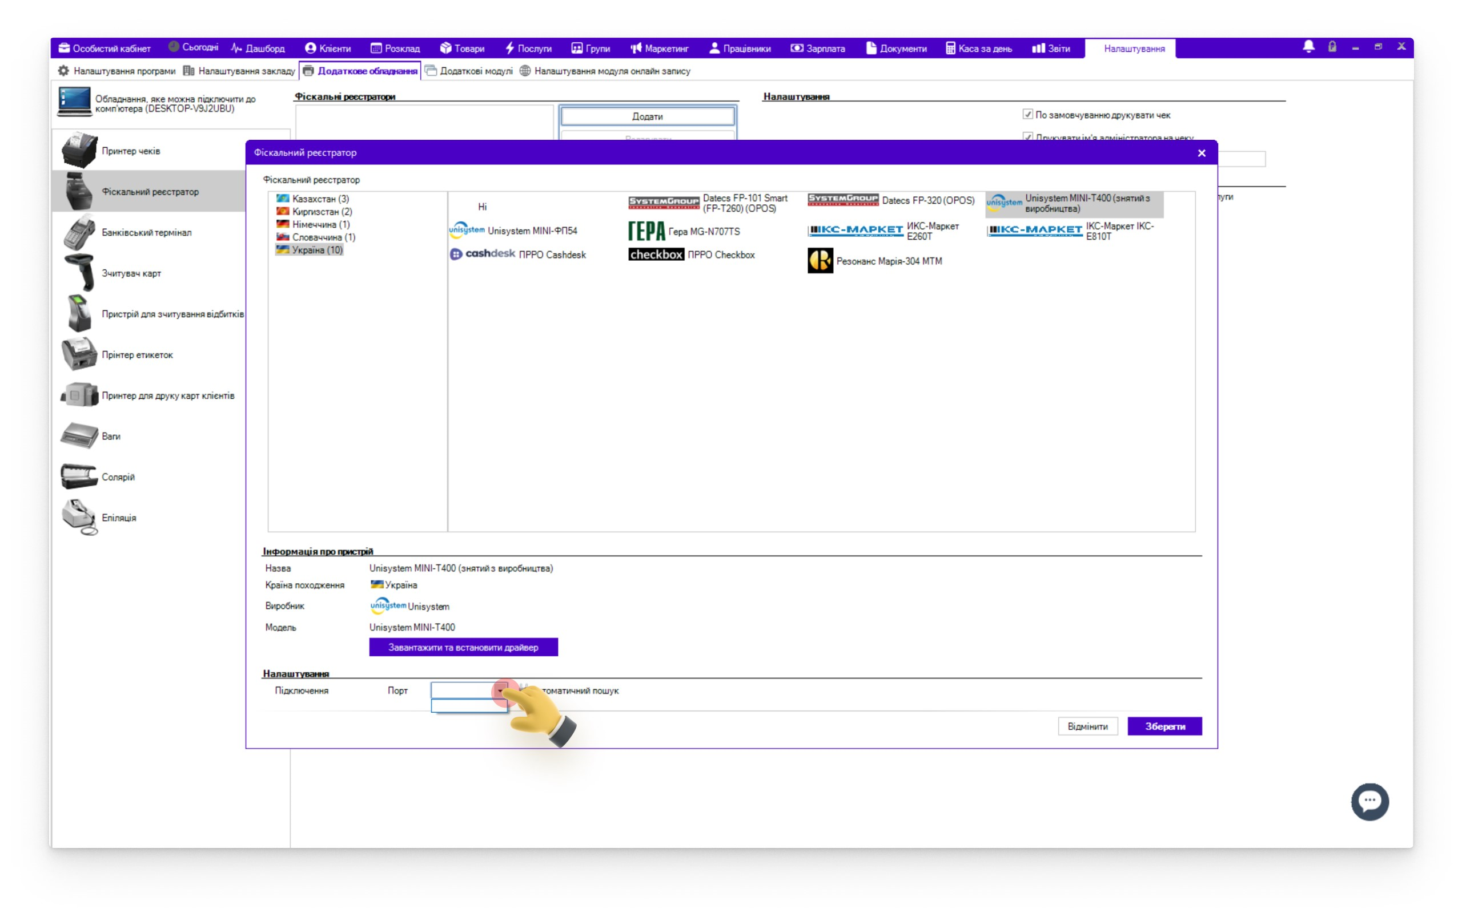The image size is (1462, 913).
Task: Click the Додати button
Action: pos(647,116)
